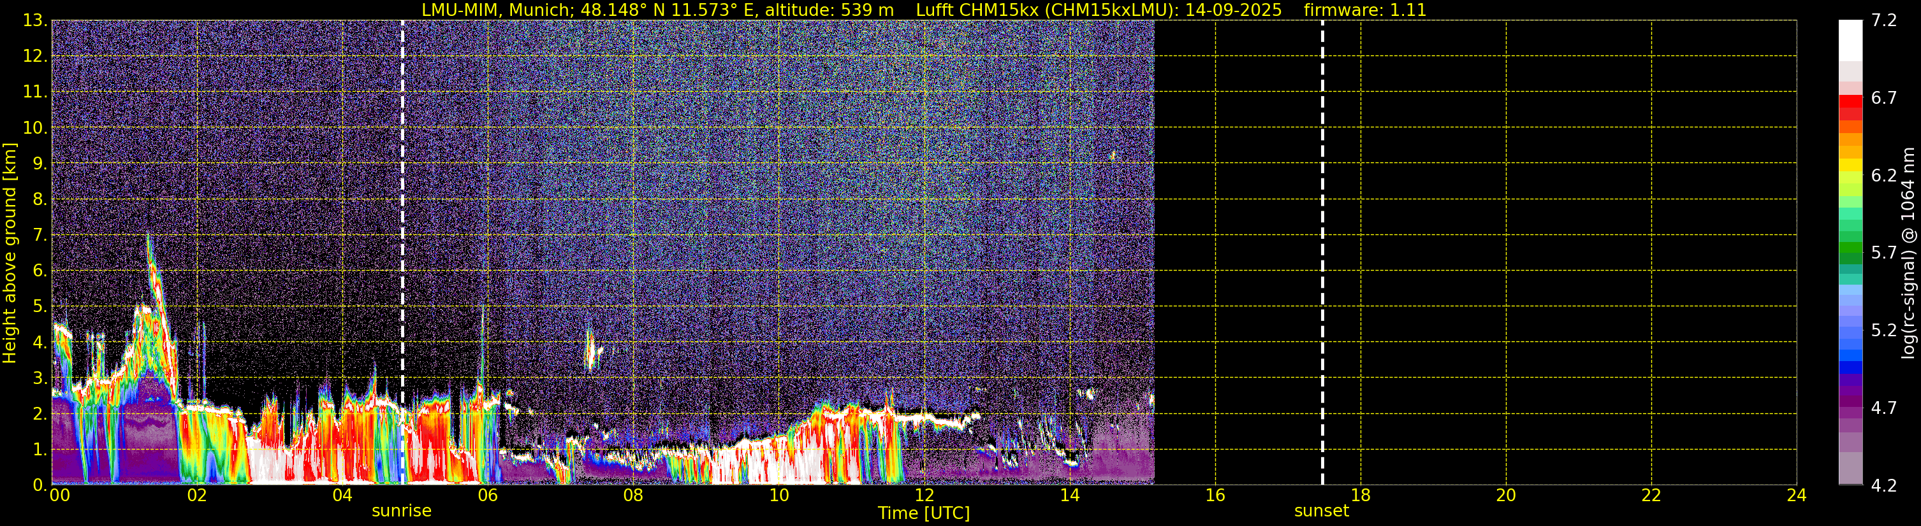Click the '0.' height axis tick label
This screenshot has height=526, width=1921.
tap(40, 485)
